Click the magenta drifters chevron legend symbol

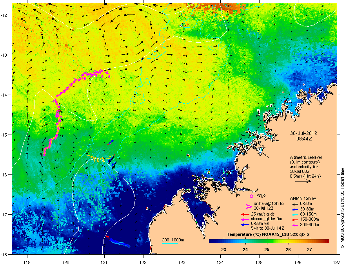click(x=249, y=207)
